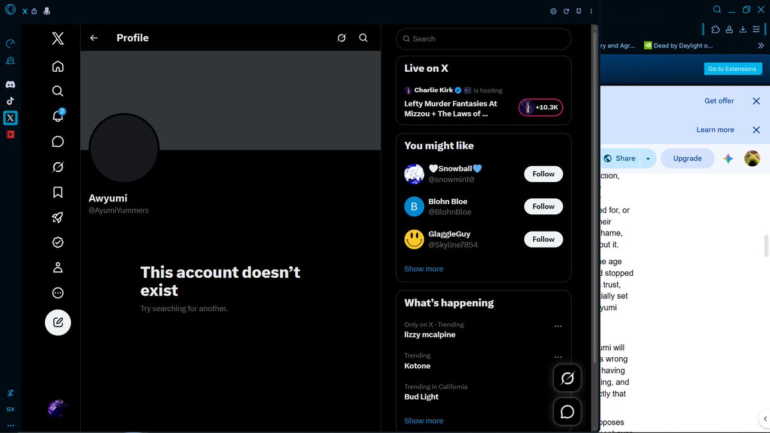
Task: Open TikTok in Opera sidebar
Action: click(10, 101)
